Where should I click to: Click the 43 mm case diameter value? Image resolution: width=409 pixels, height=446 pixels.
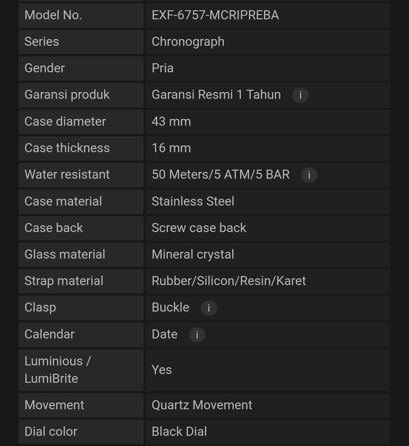click(x=171, y=122)
